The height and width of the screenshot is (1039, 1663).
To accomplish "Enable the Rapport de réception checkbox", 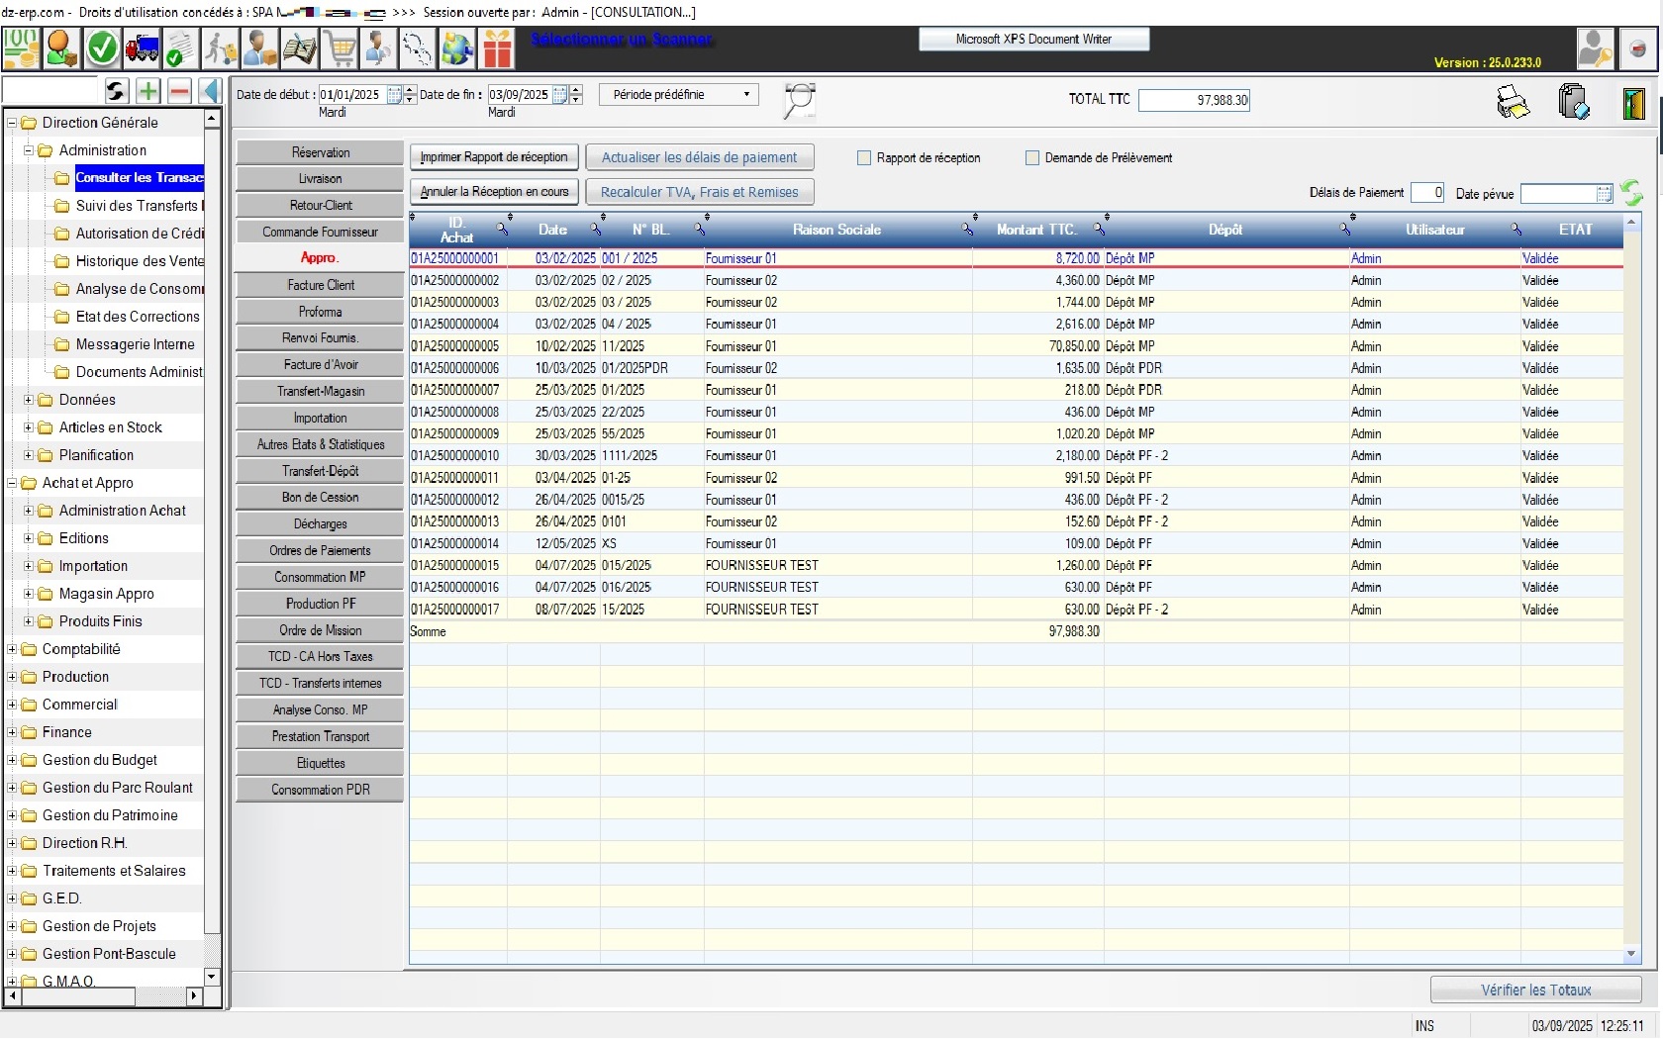I will click(864, 157).
